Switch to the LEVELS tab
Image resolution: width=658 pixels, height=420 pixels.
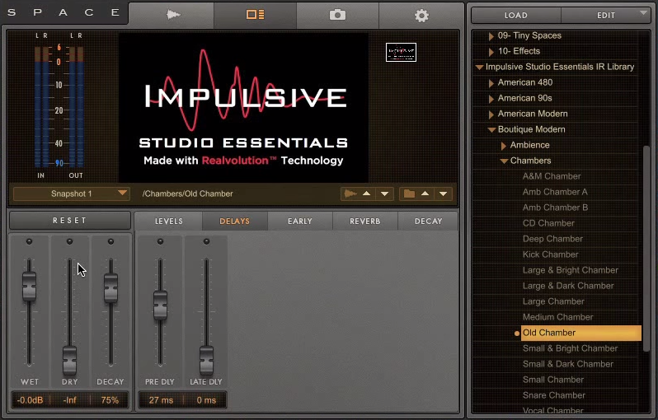pyautogui.click(x=169, y=222)
